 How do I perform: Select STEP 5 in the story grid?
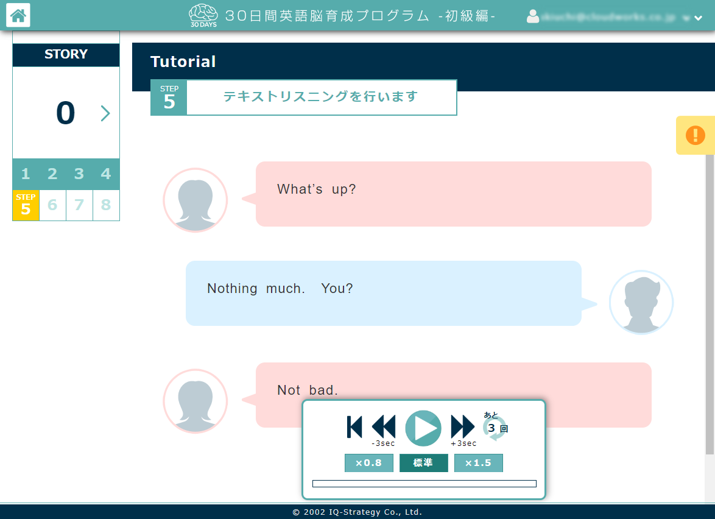[x=26, y=205]
